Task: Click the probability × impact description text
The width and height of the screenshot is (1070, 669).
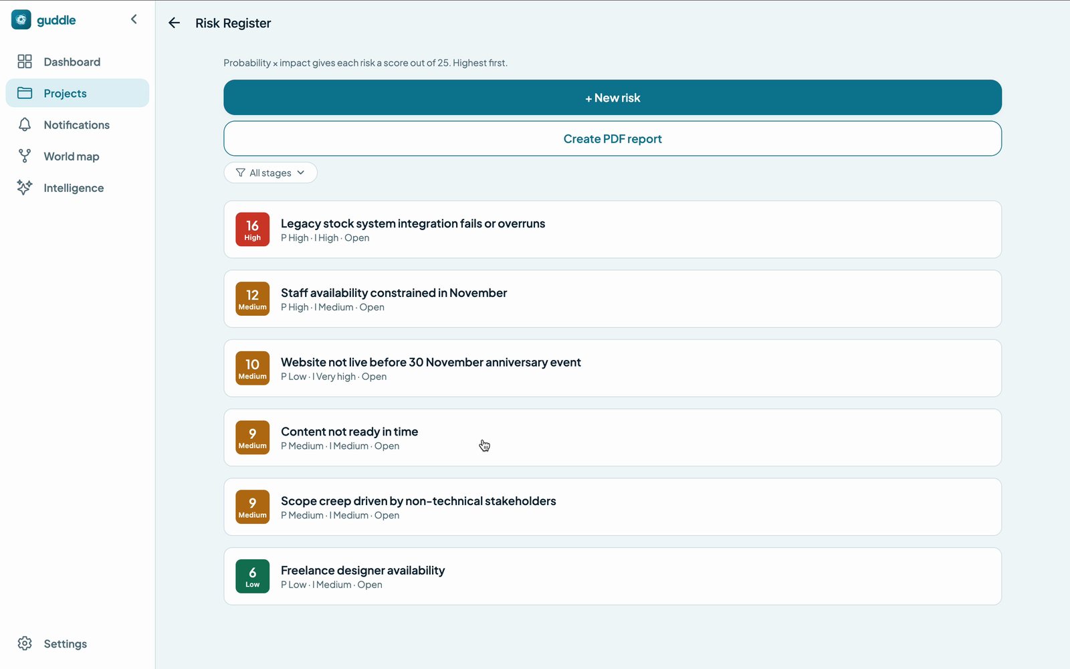Action: pos(365,63)
